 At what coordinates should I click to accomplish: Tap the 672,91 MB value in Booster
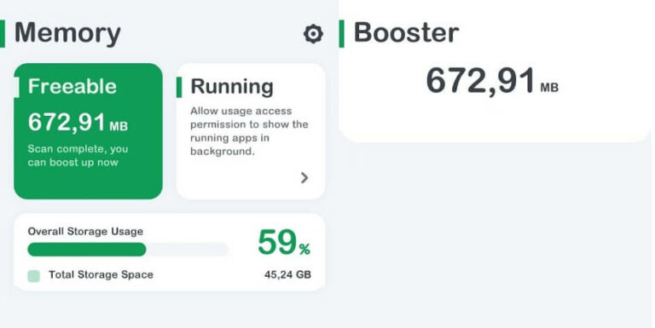point(492,81)
